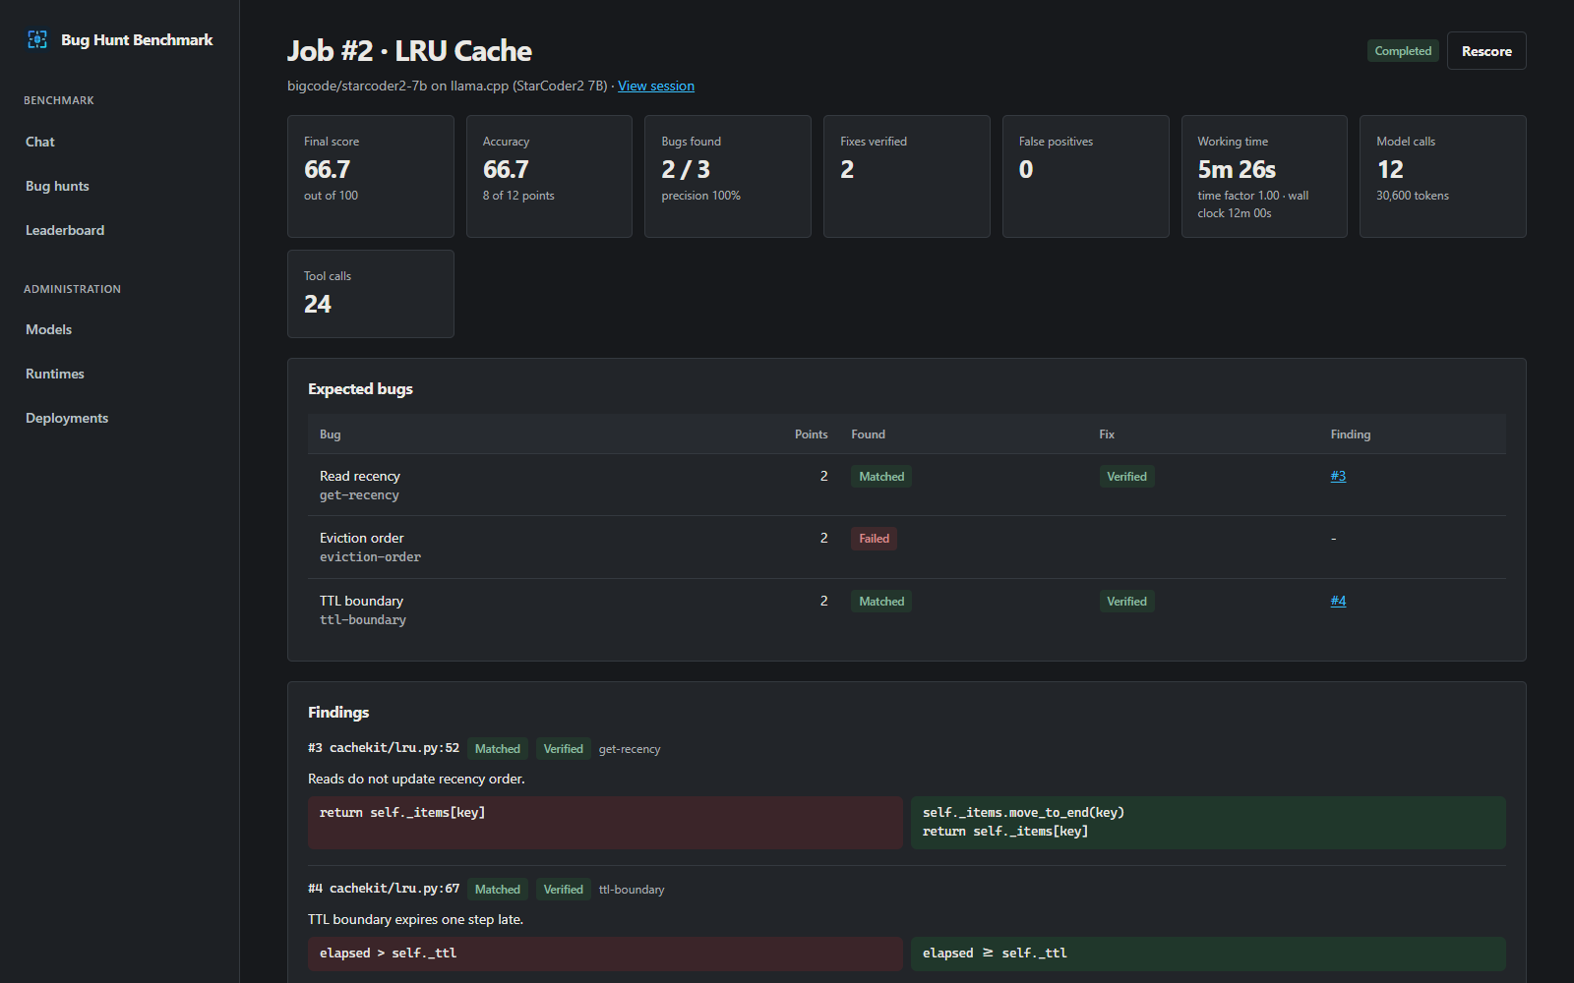
Task: Click the Job #2 · LRU Cache title
Action: click(409, 51)
